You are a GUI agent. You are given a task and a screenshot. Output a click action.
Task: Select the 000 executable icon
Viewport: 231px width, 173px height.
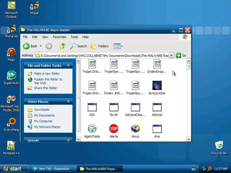coord(92,107)
